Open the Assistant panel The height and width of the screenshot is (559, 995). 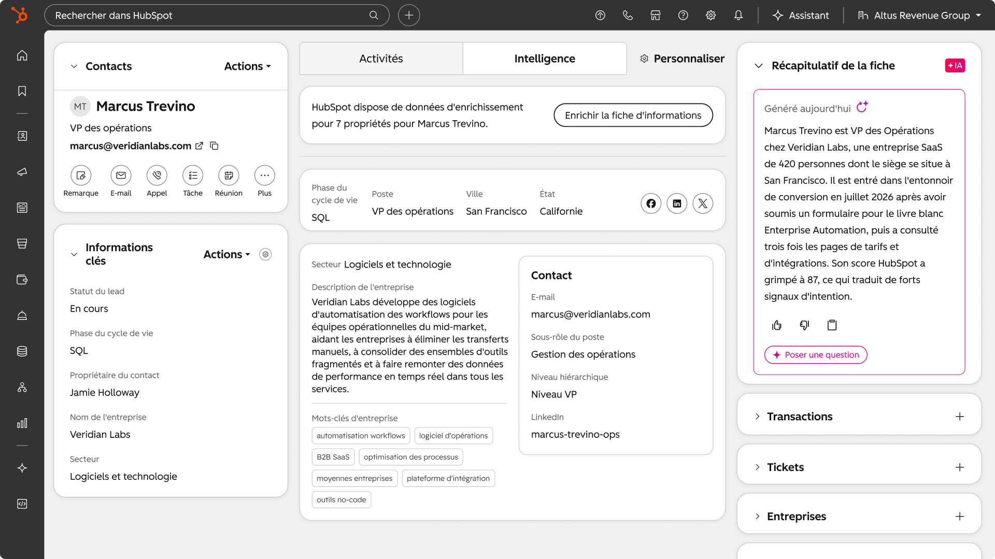(x=800, y=15)
